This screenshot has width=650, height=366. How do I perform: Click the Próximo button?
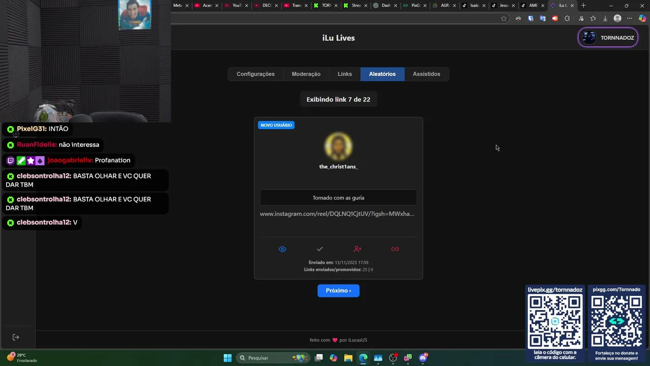(x=338, y=291)
